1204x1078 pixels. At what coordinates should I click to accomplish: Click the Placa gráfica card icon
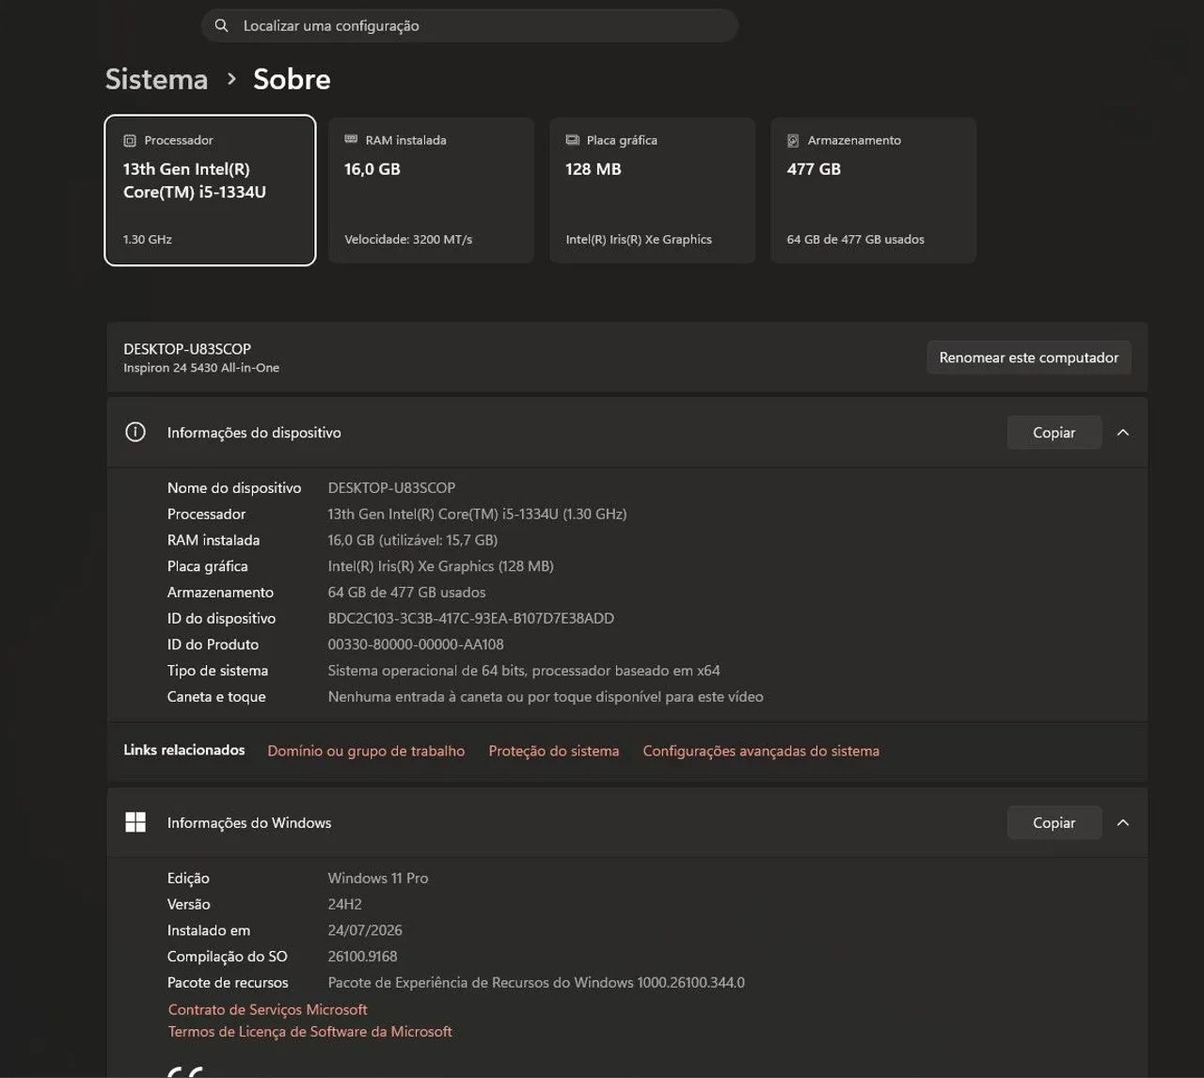[x=572, y=140]
